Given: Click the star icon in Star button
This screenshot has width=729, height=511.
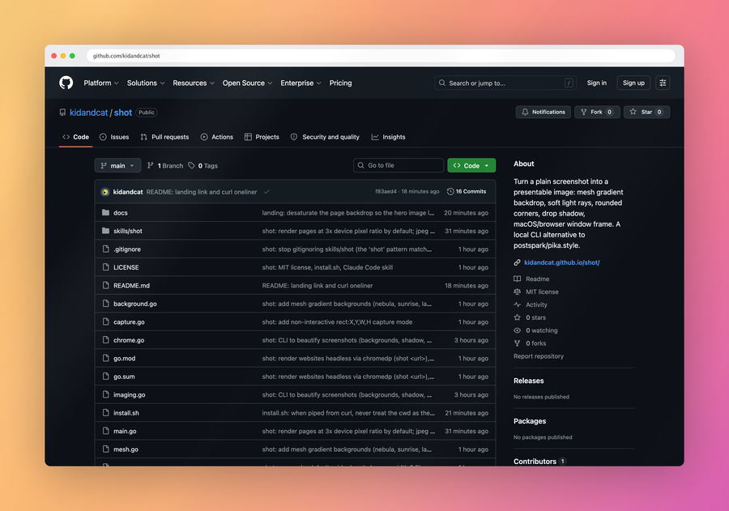Looking at the screenshot, I should click(633, 112).
